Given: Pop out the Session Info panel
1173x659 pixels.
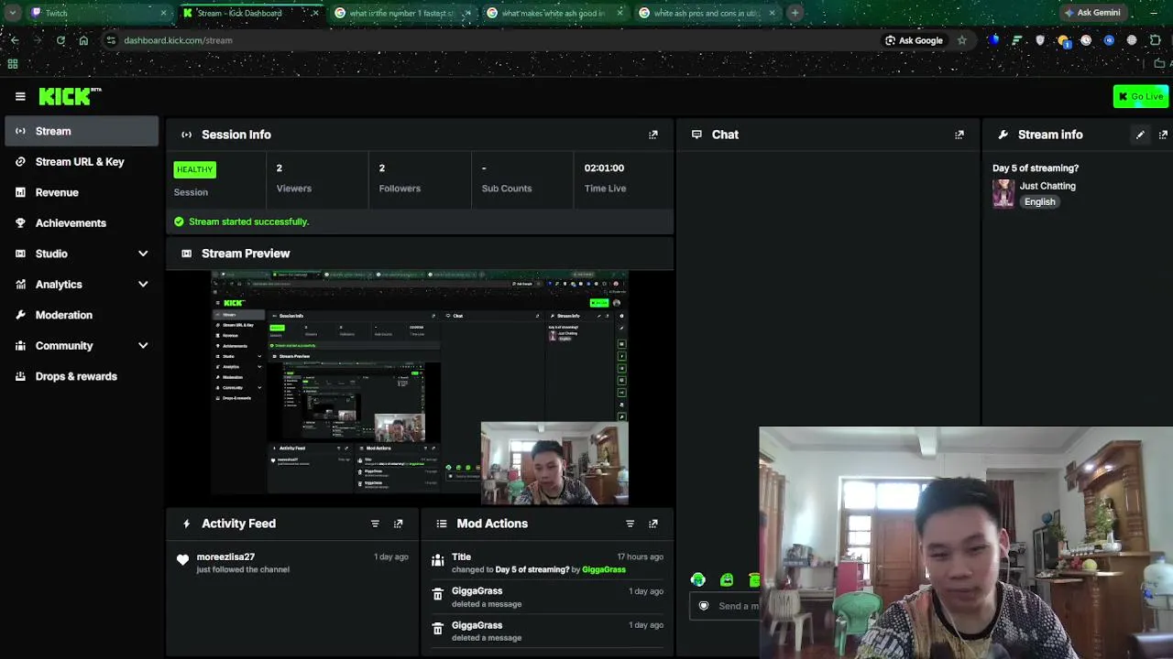Looking at the screenshot, I should click(653, 135).
